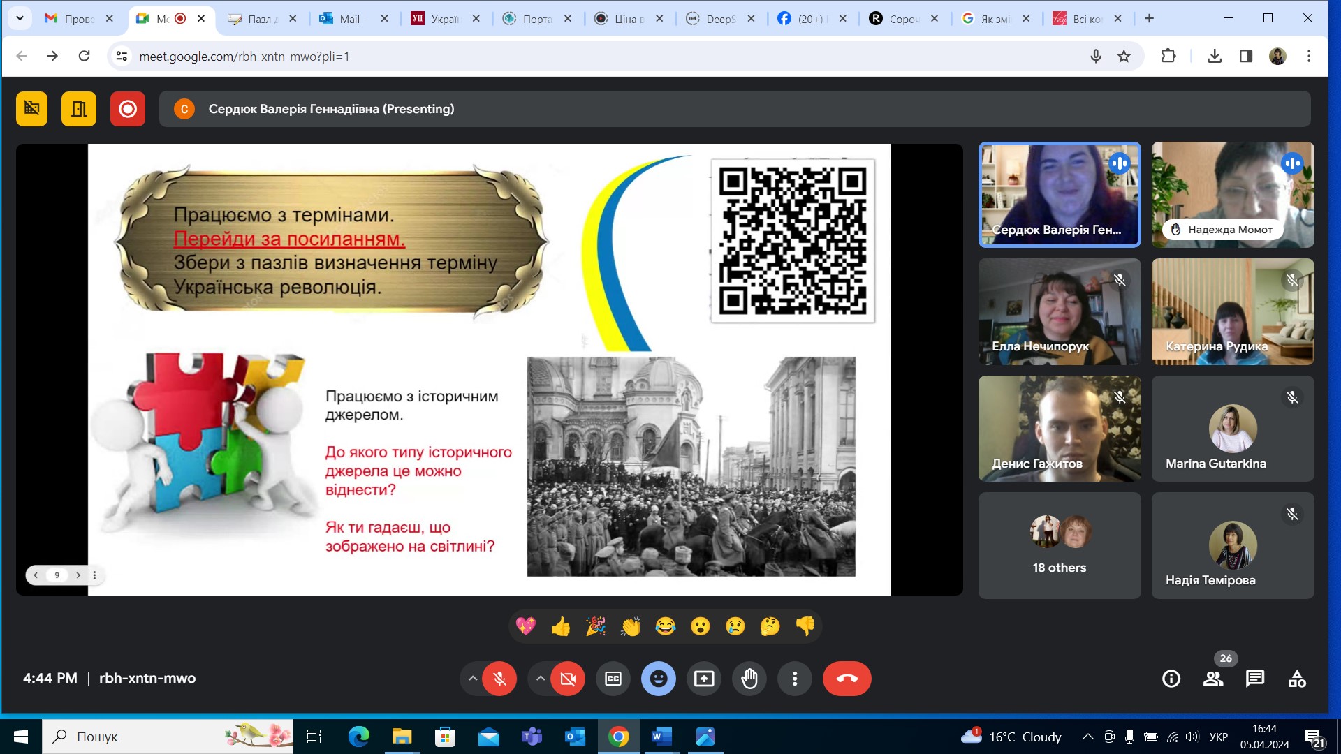Viewport: 1341px width, 754px height.
Task: Open chat with everyone
Action: (x=1255, y=679)
